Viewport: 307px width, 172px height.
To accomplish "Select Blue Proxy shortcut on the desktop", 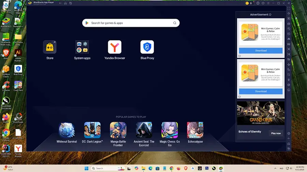I will tap(18, 70).
